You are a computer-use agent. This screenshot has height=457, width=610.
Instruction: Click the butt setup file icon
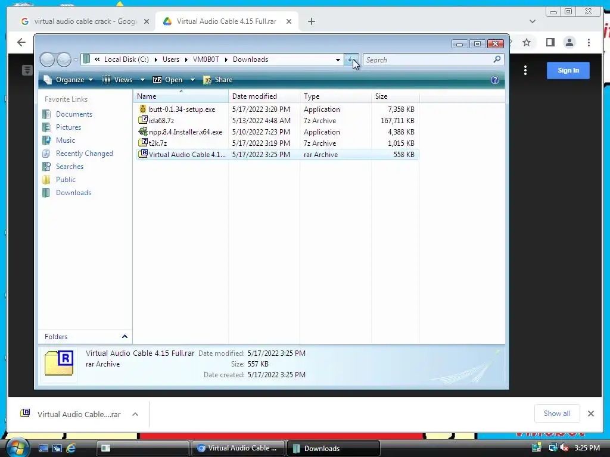tap(143, 109)
